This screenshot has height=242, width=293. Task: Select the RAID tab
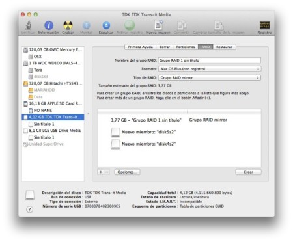206,47
